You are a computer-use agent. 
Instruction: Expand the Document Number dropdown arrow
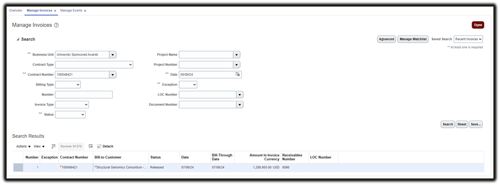pos(239,104)
